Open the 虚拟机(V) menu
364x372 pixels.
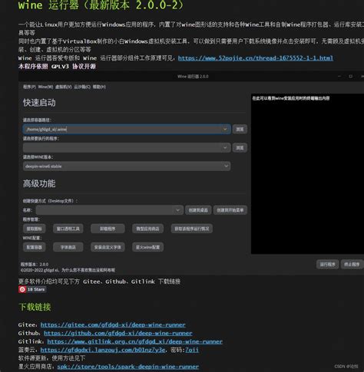64,87
